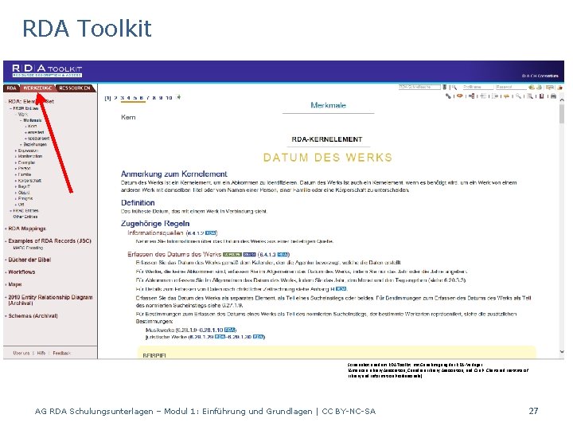Select Kern under Merkmale
This screenshot has height=430, width=573.
32,126
